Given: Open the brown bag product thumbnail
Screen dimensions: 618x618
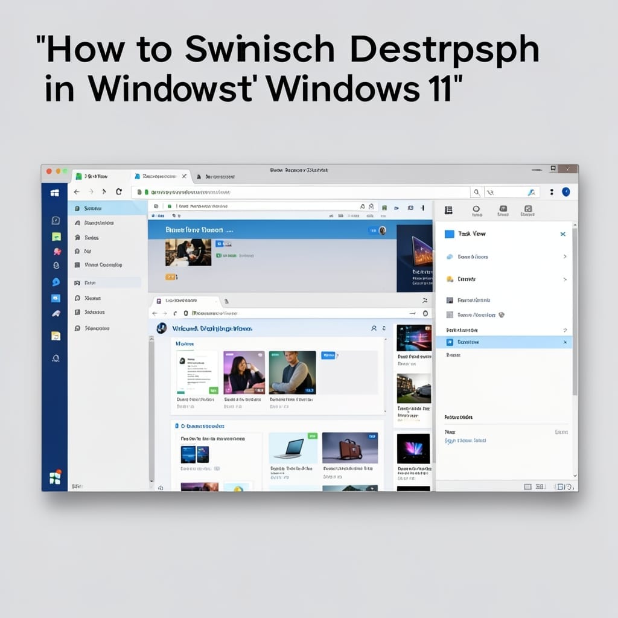Looking at the screenshot, I should (350, 448).
